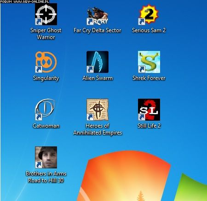This screenshot has width=207, height=201.
Task: Select the Still Life 2 SL icon
Action: click(149, 110)
